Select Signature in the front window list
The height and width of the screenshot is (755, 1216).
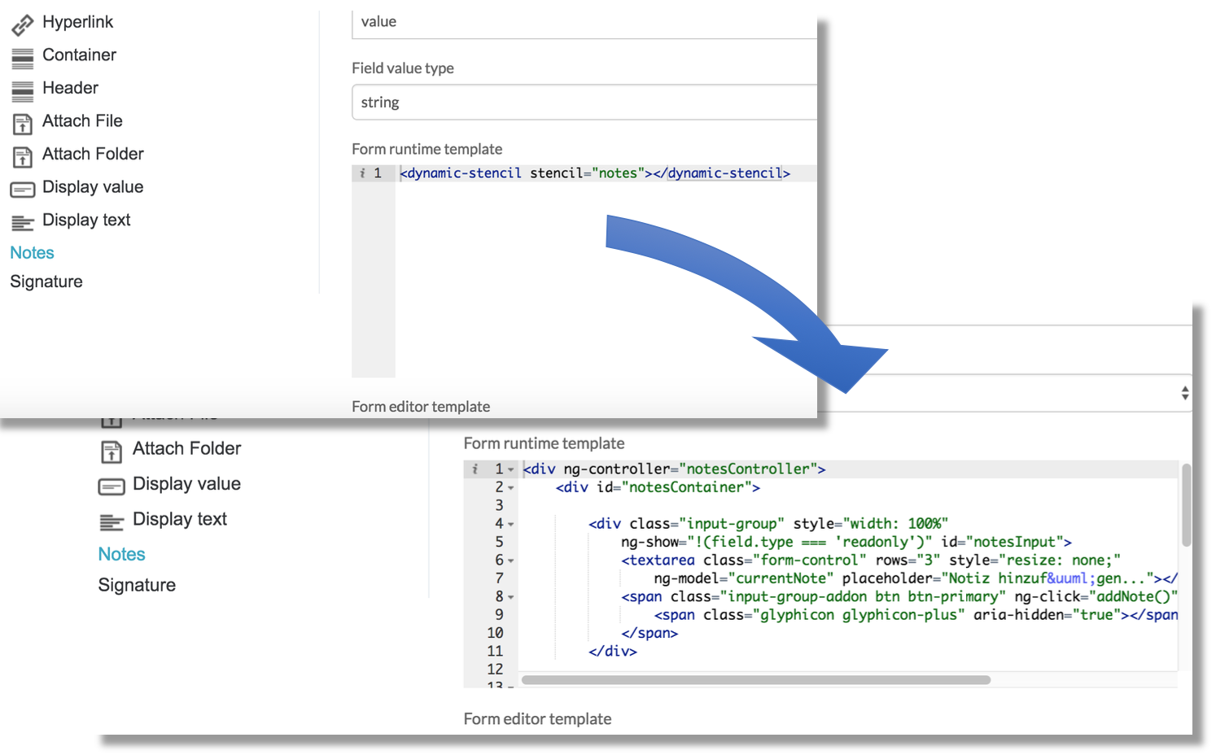tap(46, 281)
